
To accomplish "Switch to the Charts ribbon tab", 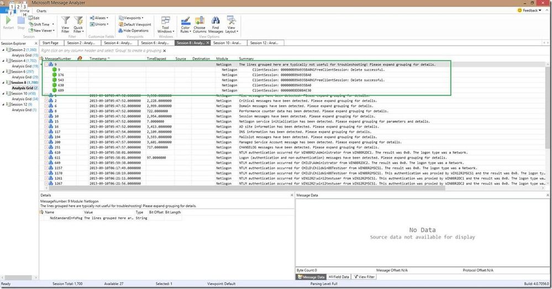I will [x=41, y=11].
